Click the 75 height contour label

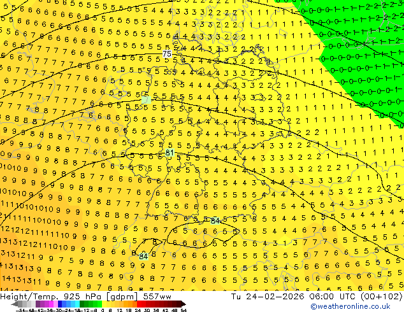[167, 53]
